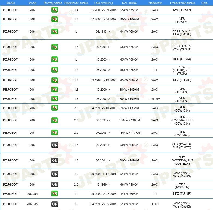Select the date range 09.2002 -> 02.2007
Screen dimensions: 213x210
coord(104,194)
